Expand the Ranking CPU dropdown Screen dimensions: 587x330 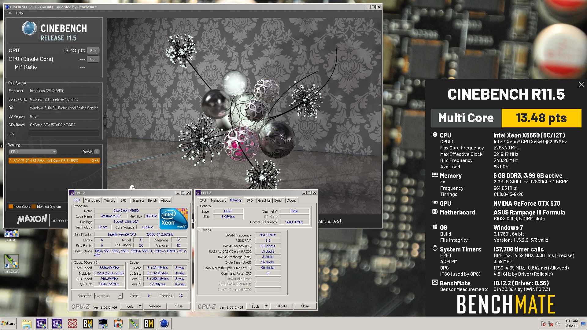[33, 152]
